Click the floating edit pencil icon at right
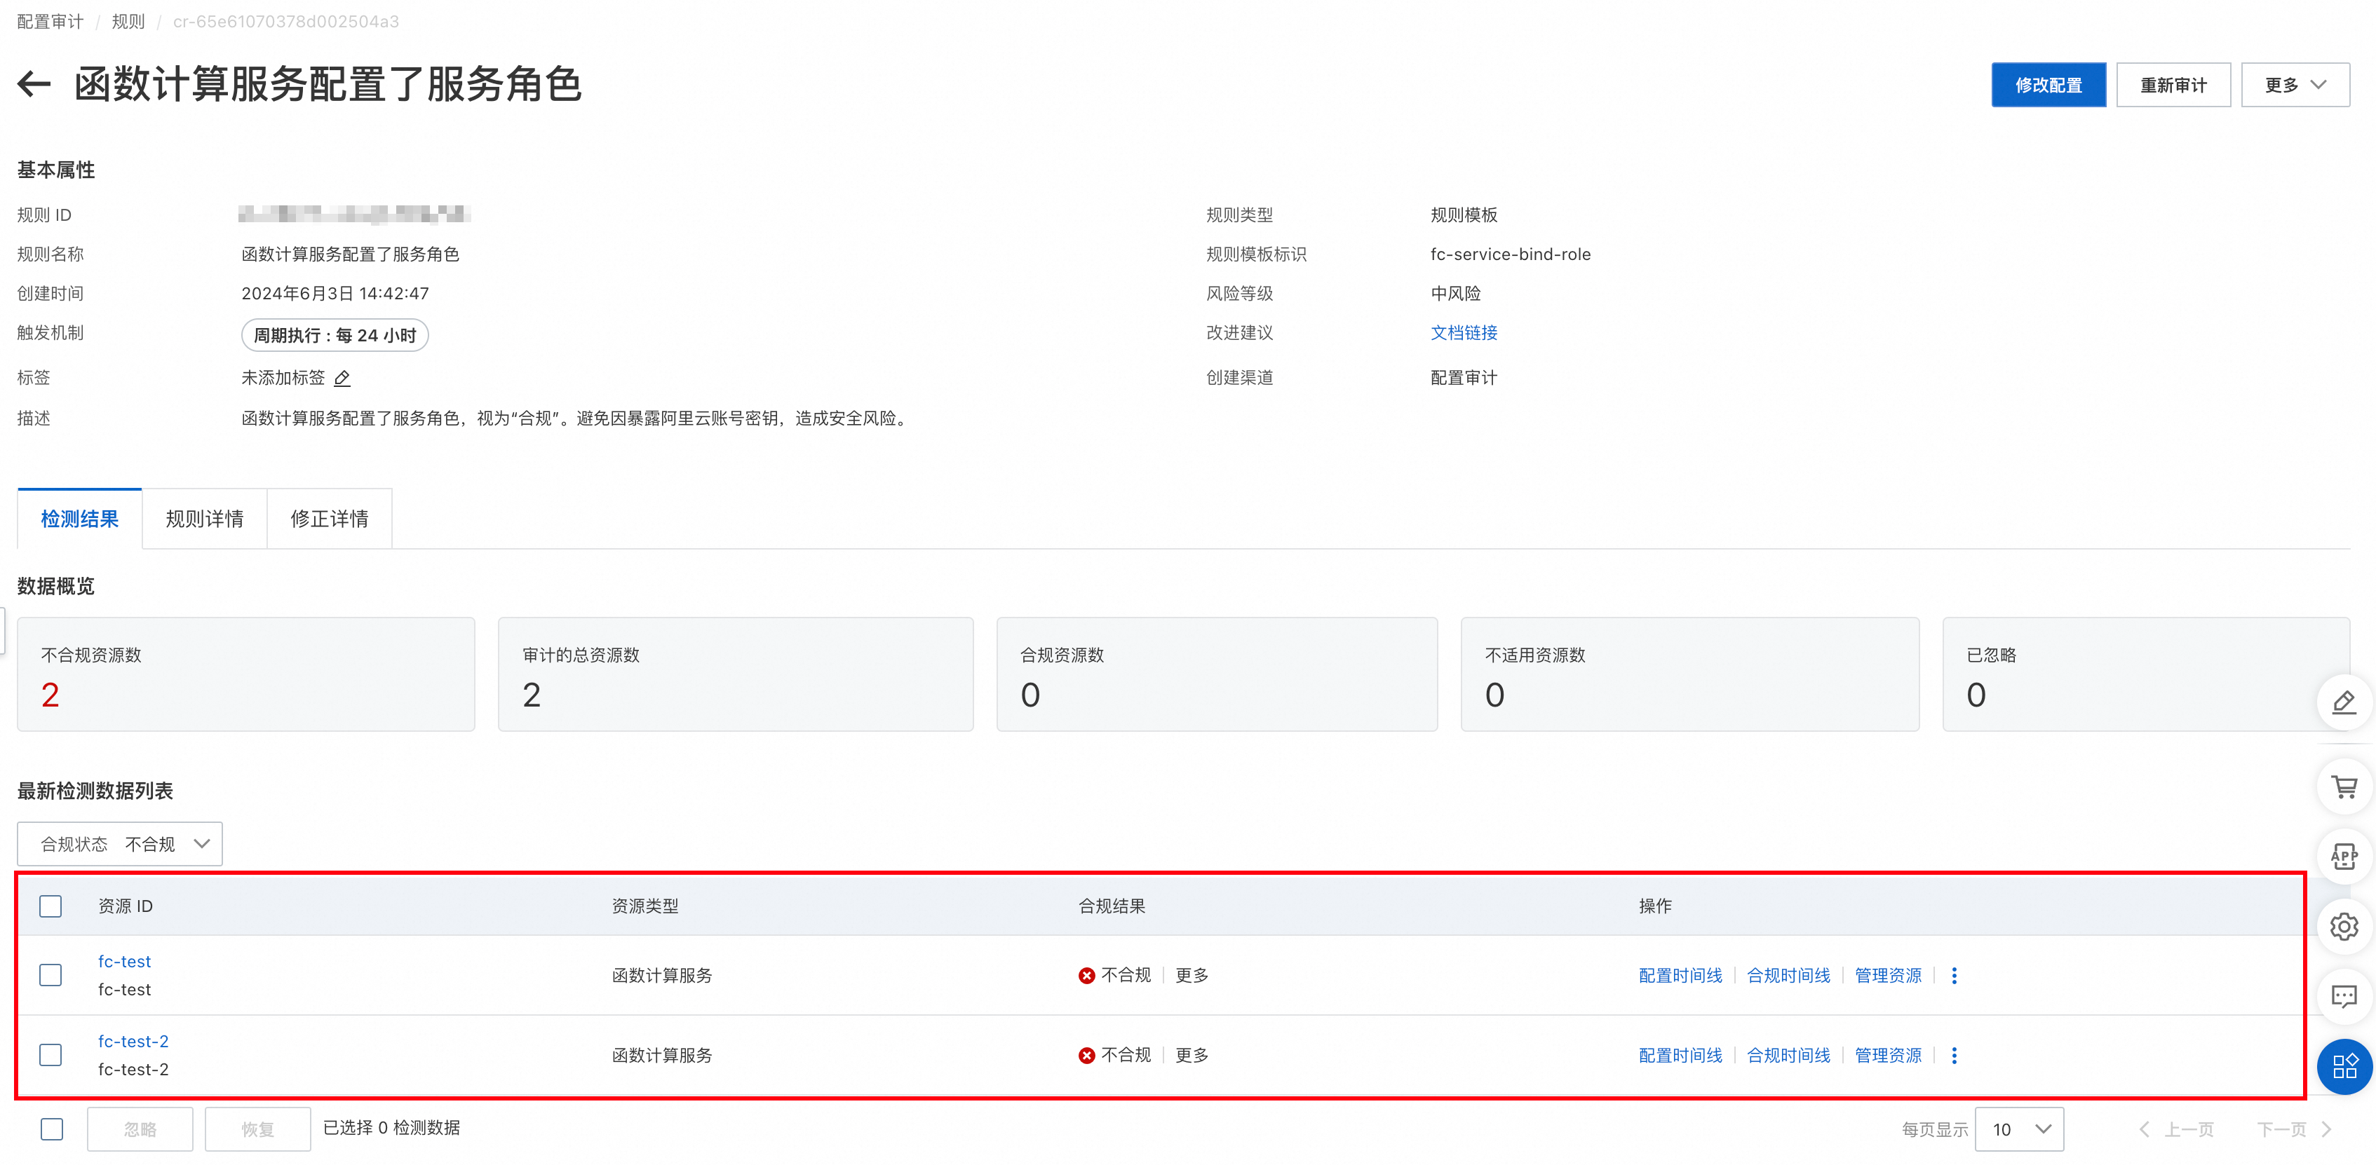The image size is (2376, 1165). tap(2344, 703)
